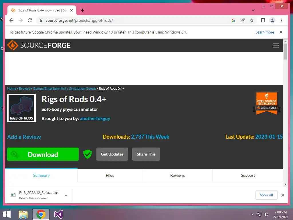
Task: Click the Rigs of Rods project thumbnail
Action: pyautogui.click(x=21, y=108)
